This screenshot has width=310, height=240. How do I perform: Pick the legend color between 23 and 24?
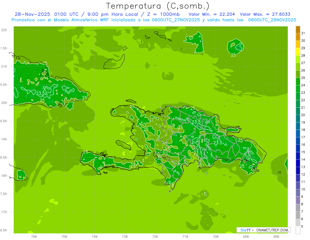click(x=298, y=89)
